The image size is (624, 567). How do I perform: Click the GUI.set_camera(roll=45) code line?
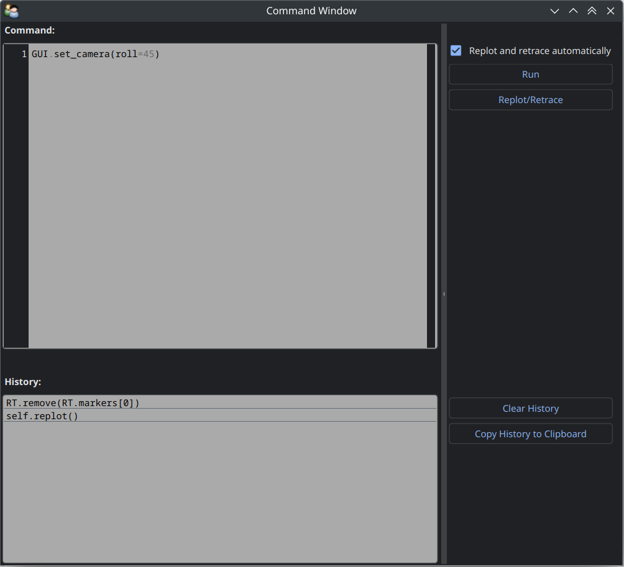point(96,54)
